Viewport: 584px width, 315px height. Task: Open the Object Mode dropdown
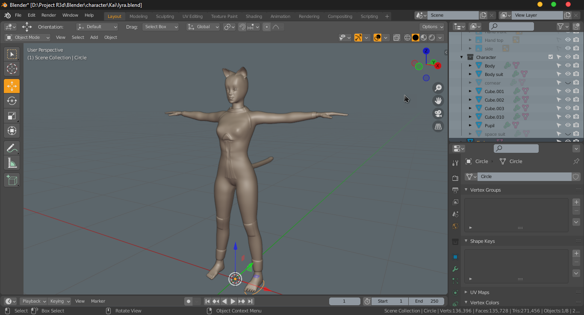click(27, 38)
